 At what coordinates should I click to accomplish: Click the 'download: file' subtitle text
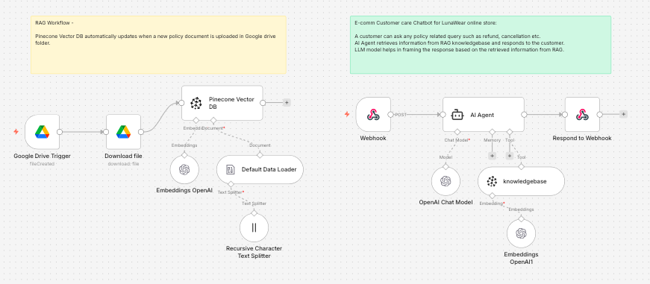(124, 164)
